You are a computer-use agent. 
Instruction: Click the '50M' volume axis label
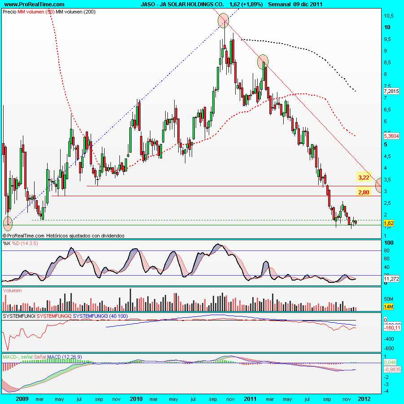point(389,299)
